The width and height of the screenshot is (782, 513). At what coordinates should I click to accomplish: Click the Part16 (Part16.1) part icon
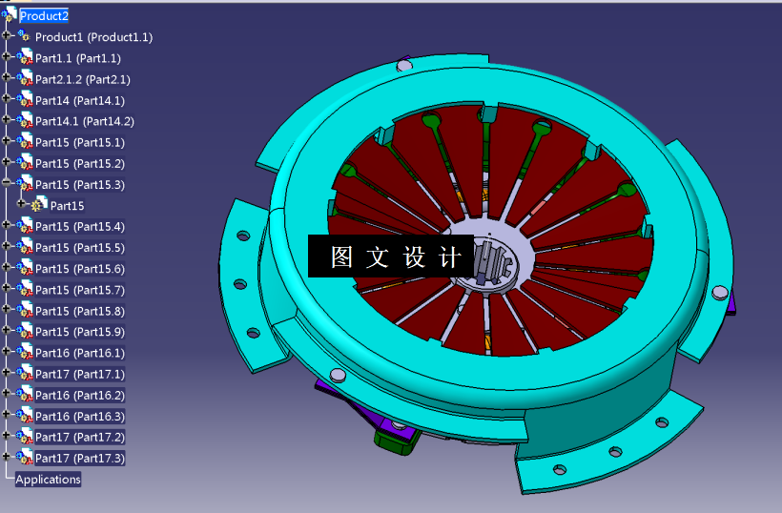click(x=25, y=352)
